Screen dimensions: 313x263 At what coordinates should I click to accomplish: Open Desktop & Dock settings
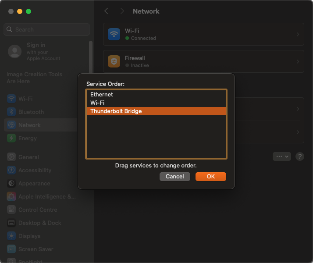tap(47, 223)
